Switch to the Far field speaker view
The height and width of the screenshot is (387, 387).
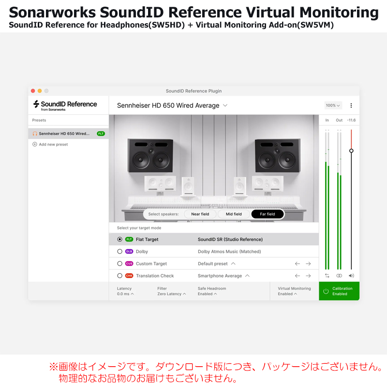coord(268,214)
